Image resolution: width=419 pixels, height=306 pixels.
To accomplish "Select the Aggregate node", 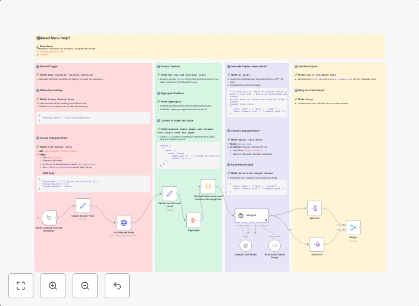I will pyautogui.click(x=194, y=220).
